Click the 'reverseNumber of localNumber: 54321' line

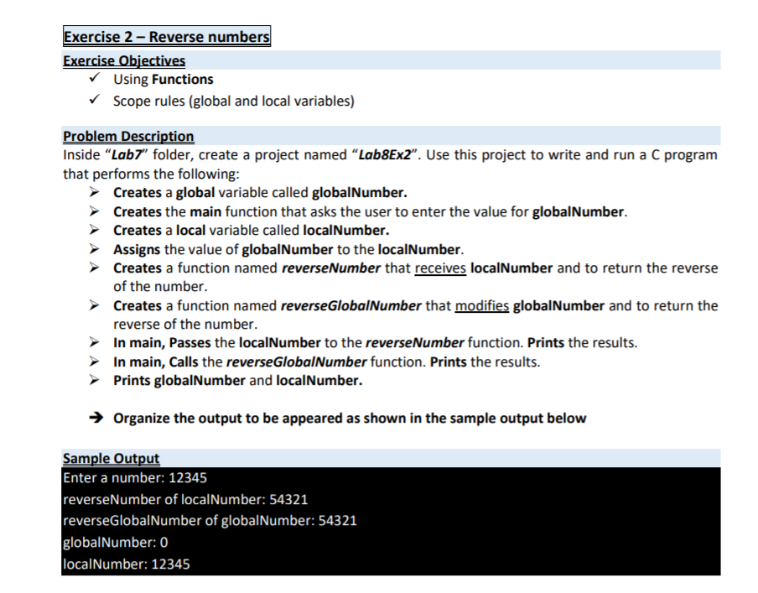[185, 499]
